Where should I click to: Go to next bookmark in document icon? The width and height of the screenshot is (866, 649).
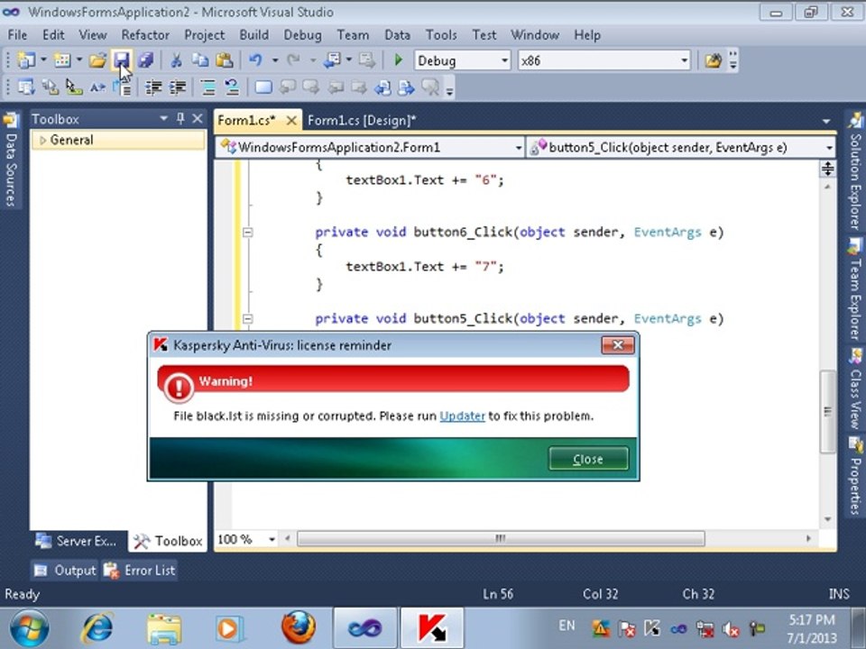[x=407, y=87]
